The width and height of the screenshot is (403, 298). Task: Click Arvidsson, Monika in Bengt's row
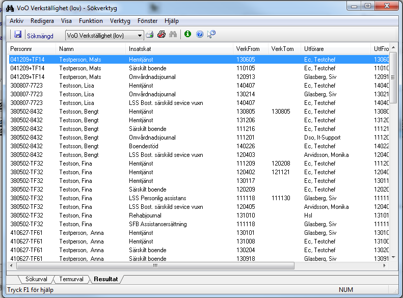[327, 155]
